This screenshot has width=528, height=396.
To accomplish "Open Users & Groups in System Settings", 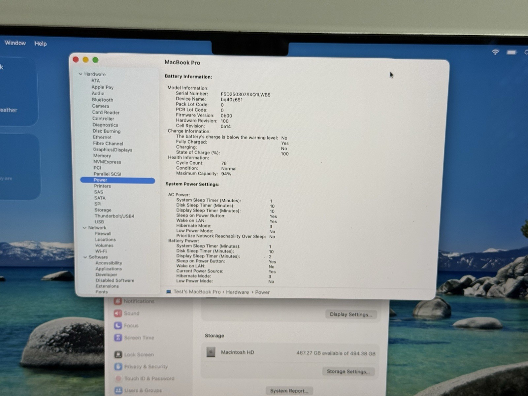I will 138,390.
